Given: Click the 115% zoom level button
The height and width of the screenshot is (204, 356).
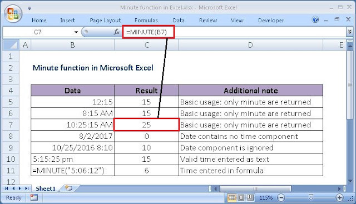Looking at the screenshot, I should pyautogui.click(x=266, y=198).
